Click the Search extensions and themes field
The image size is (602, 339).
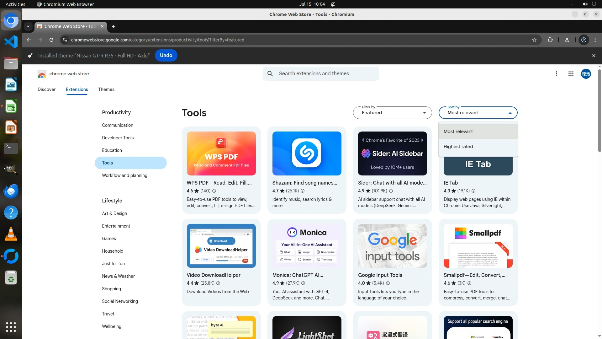point(321,74)
